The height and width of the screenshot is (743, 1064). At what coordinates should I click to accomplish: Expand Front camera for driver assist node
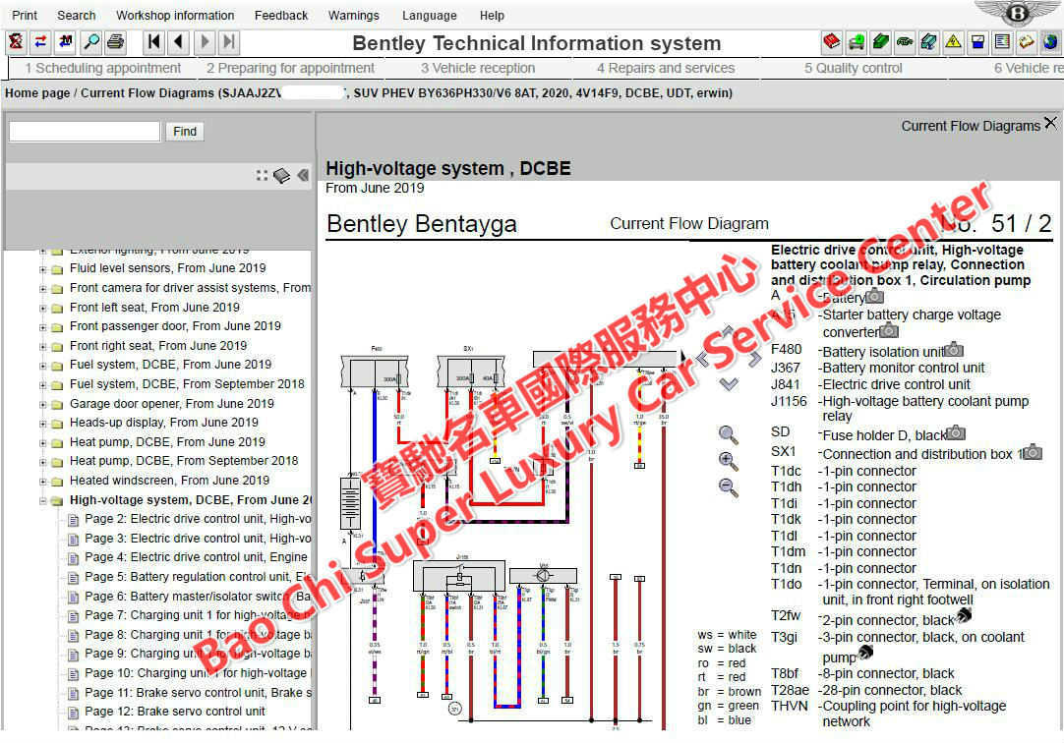click(x=42, y=289)
